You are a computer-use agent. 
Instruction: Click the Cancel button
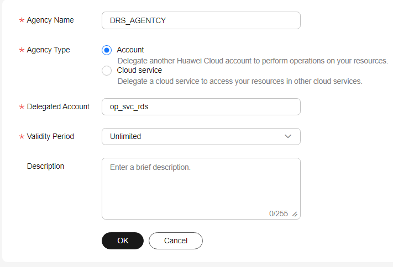pos(176,241)
